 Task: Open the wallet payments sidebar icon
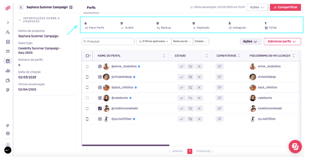tap(8, 81)
